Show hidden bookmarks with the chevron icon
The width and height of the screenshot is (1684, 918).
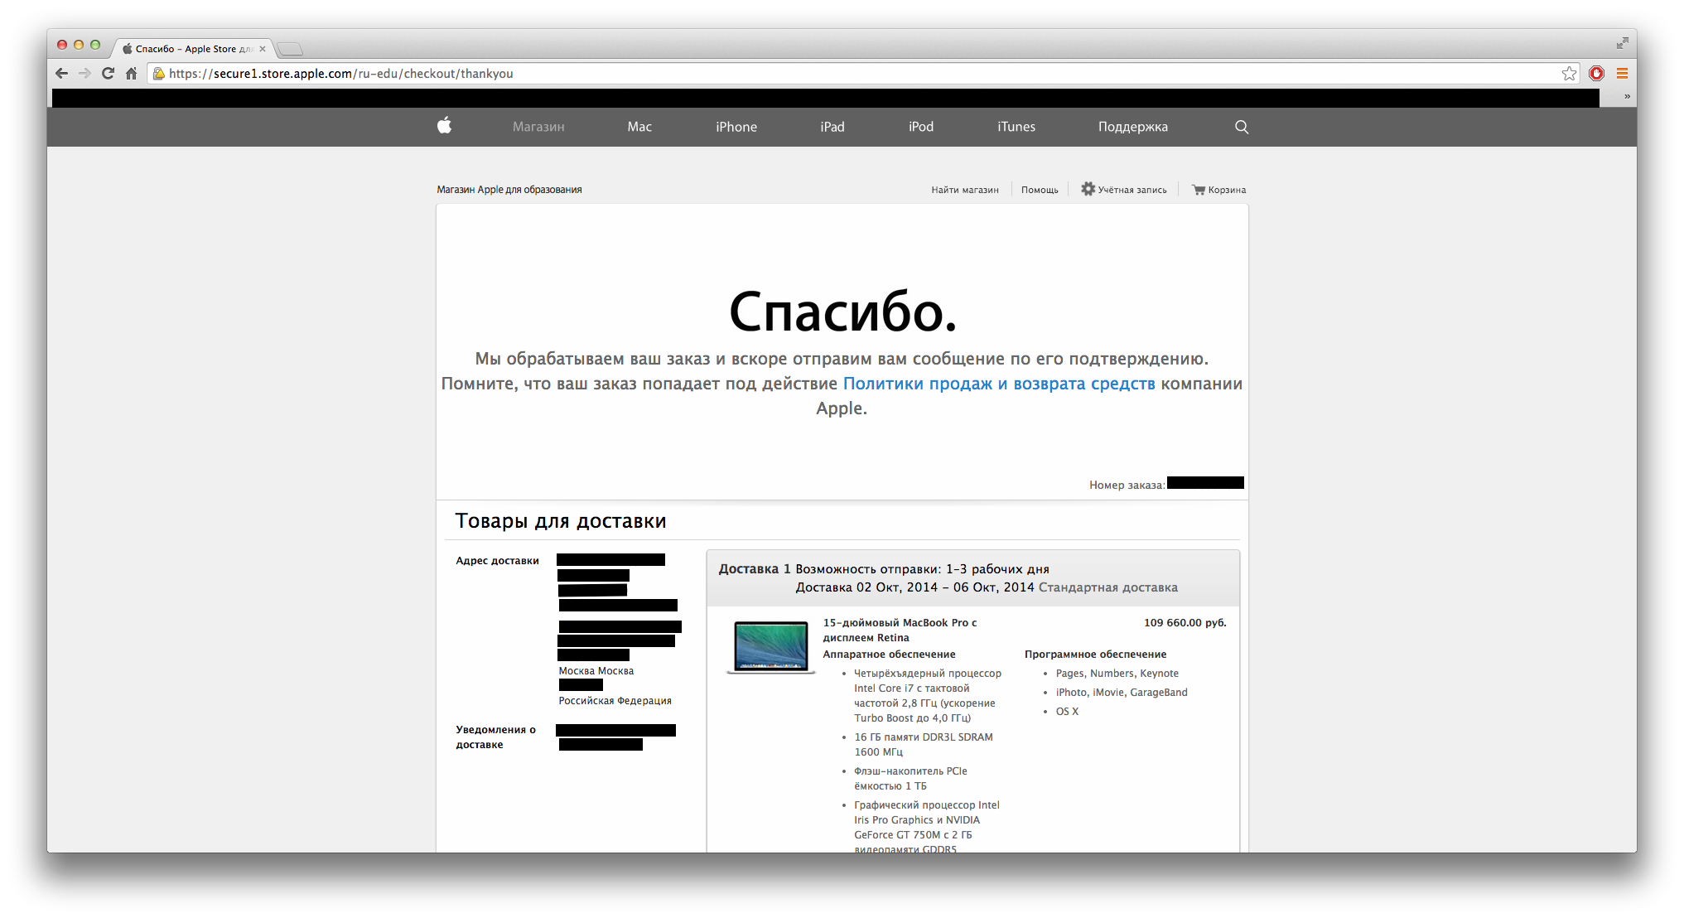coord(1627,97)
